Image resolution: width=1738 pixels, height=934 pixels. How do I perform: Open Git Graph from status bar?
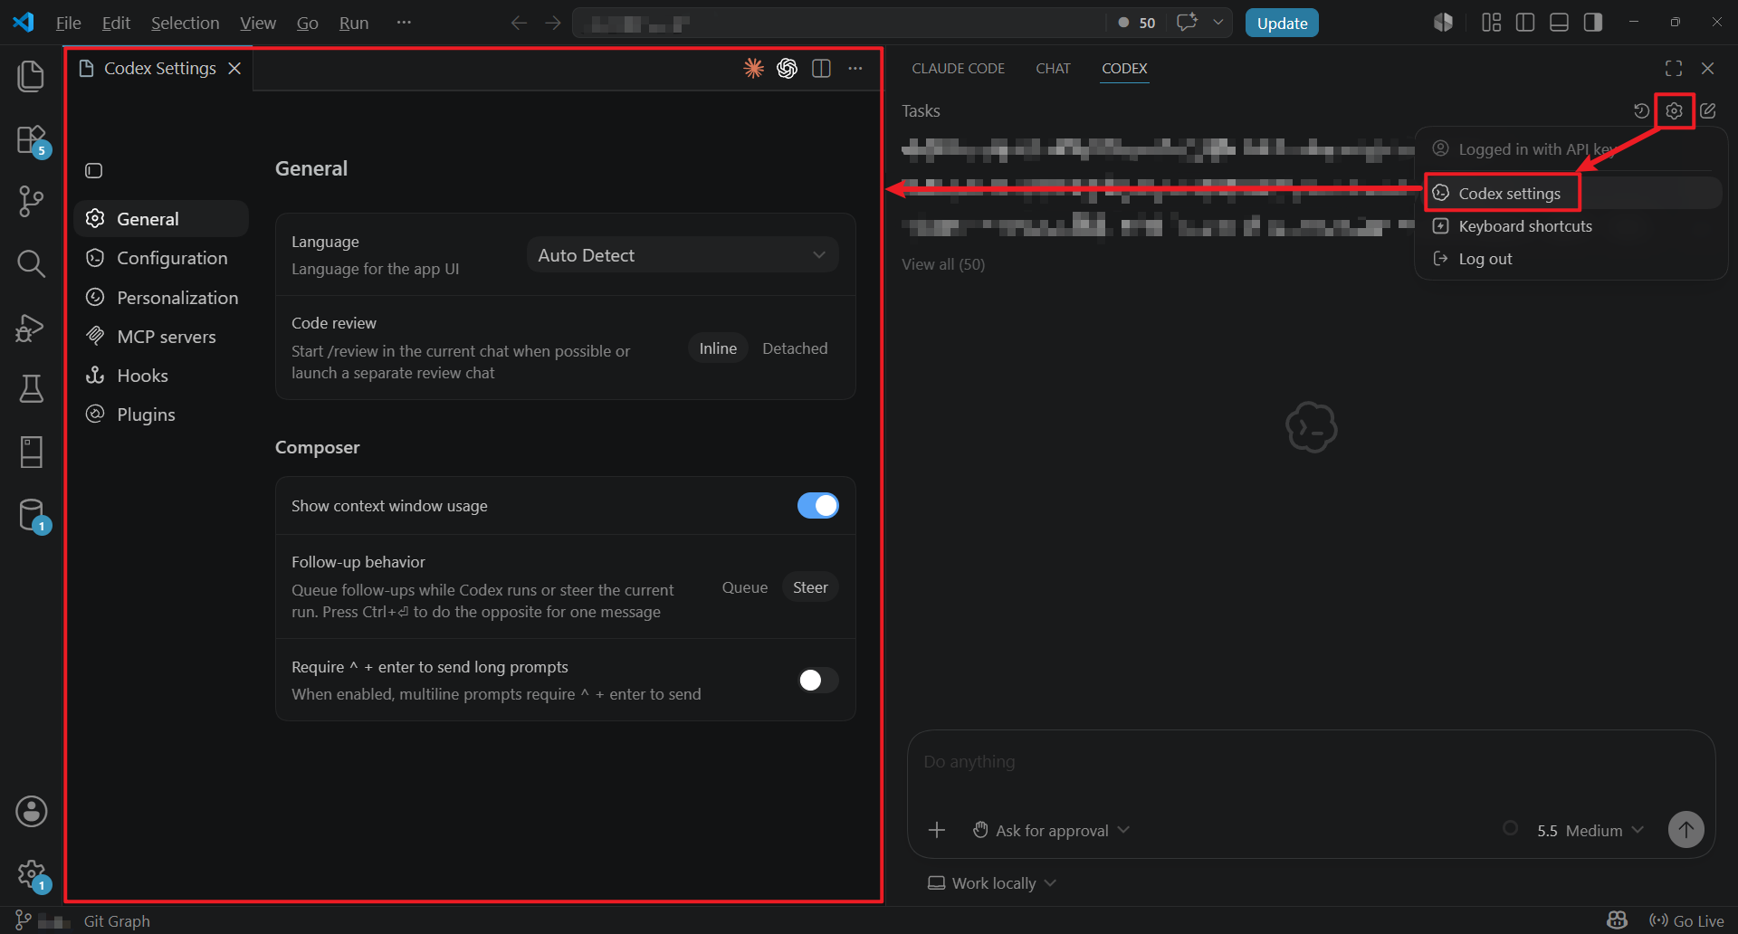point(117,920)
